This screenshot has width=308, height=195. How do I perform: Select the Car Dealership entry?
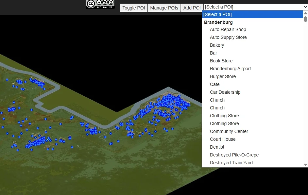tap(253, 92)
